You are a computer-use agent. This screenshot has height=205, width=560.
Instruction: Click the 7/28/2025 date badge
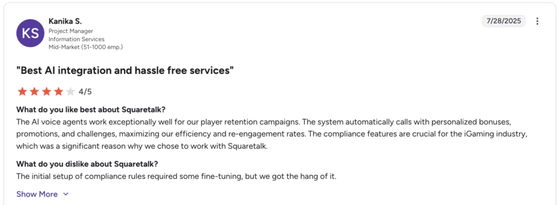click(504, 21)
